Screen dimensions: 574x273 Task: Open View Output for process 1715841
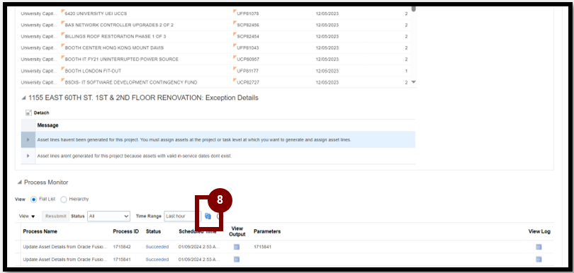coord(237,260)
